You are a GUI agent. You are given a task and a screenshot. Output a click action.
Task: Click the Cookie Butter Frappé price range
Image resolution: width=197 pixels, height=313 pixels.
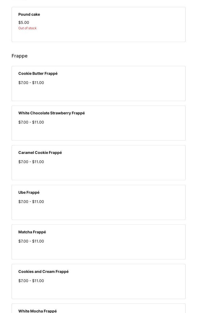[x=31, y=83]
